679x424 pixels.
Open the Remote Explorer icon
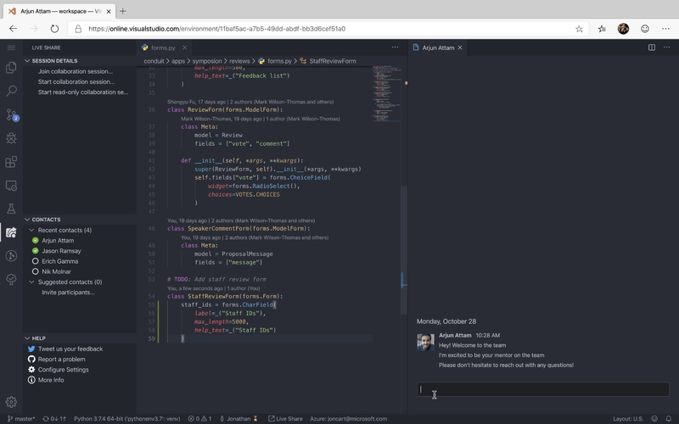[11, 186]
